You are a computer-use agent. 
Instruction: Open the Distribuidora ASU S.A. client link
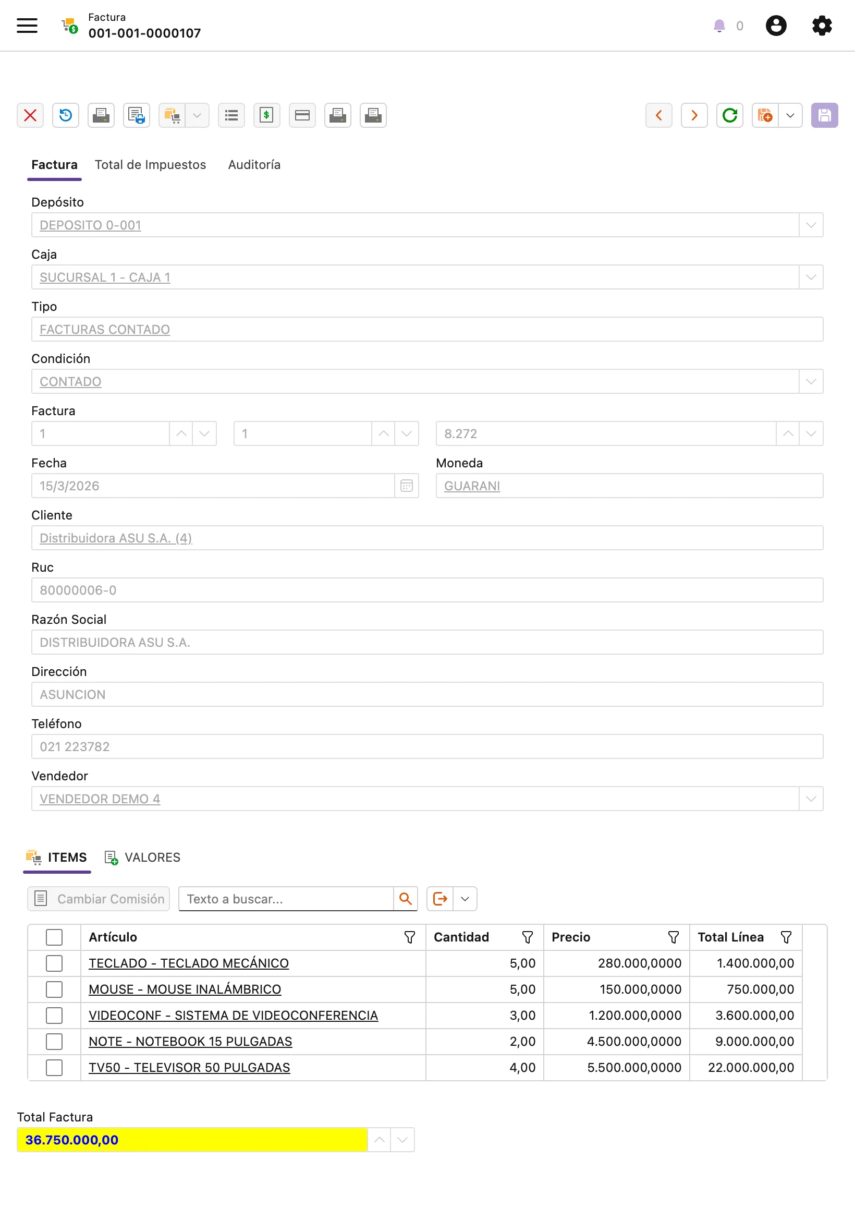pyautogui.click(x=115, y=538)
